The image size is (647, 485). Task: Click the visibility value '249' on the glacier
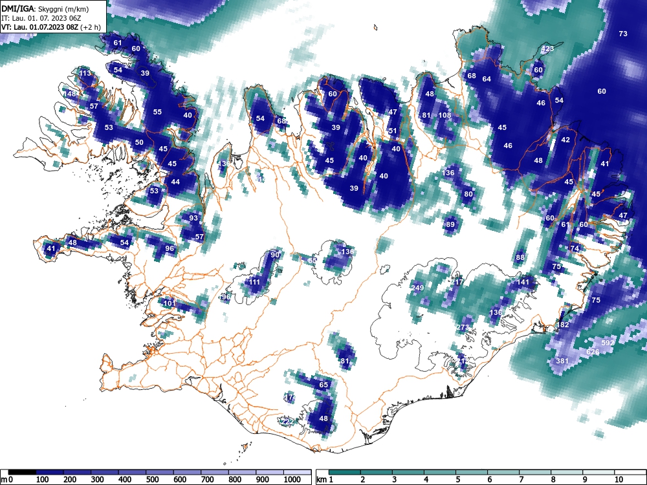pos(417,288)
